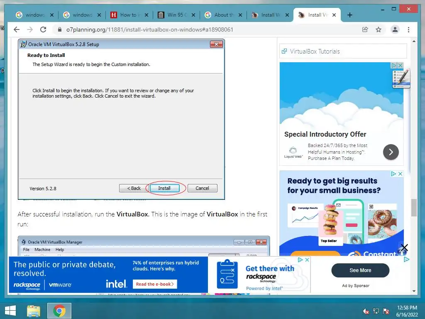This screenshot has width=425, height=319.
Task: Click the AdChoices icon on rackspace banner
Action: pos(300,260)
